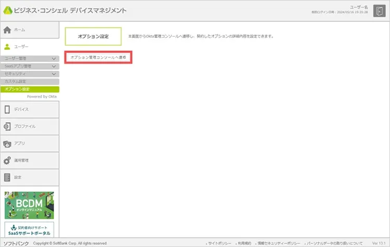
Task: Click the home house icon
Action: (x=7, y=30)
